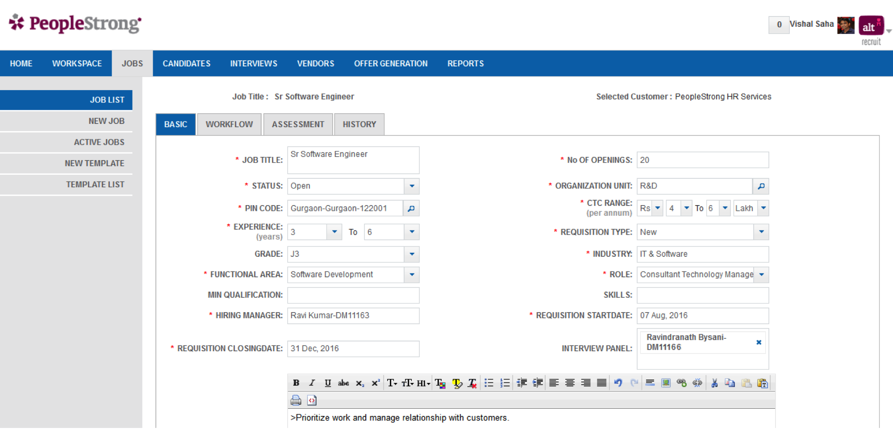
Task: Apply subscript formatting
Action: [x=360, y=383]
